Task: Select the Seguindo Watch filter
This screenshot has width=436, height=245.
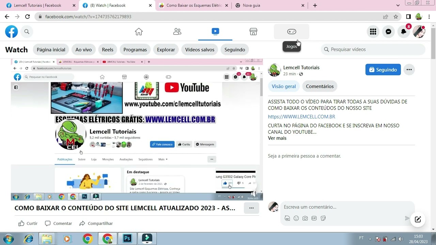Action: (x=235, y=50)
